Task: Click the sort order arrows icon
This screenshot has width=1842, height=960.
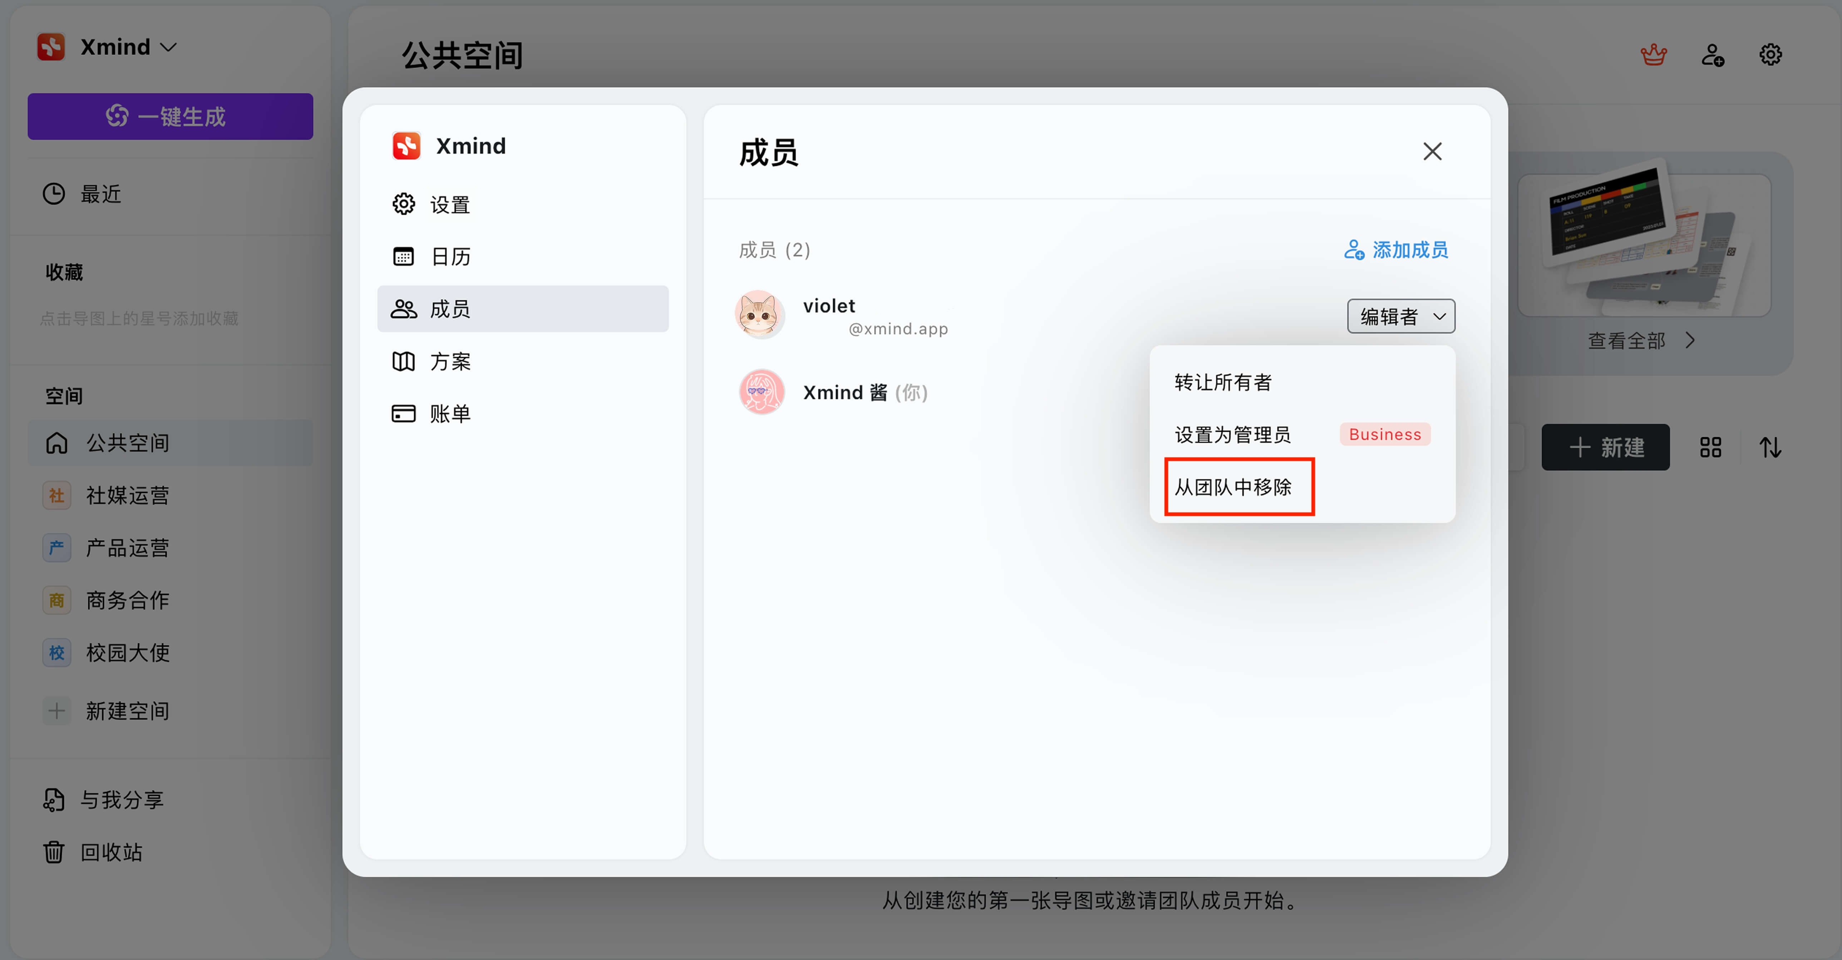Action: pyautogui.click(x=1770, y=447)
